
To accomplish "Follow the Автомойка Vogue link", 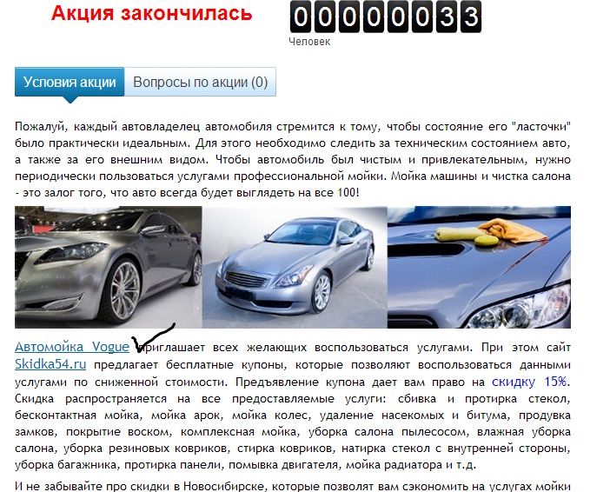I will click(x=72, y=346).
